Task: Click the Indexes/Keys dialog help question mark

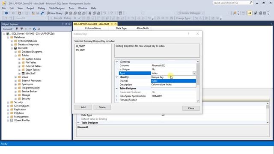Action: 188,34
